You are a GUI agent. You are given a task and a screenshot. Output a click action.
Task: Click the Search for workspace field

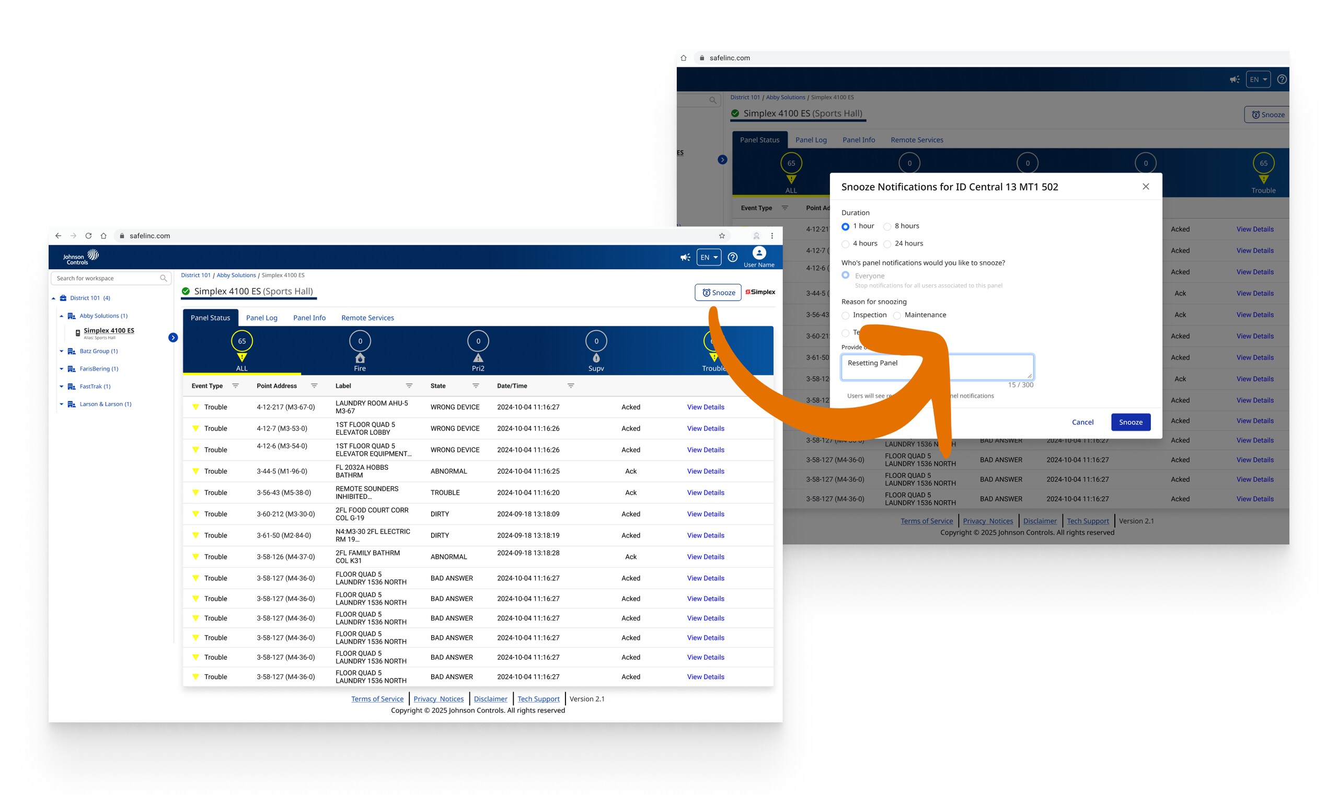coord(111,278)
